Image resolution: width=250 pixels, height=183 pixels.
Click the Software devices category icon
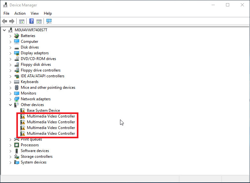point(17,151)
